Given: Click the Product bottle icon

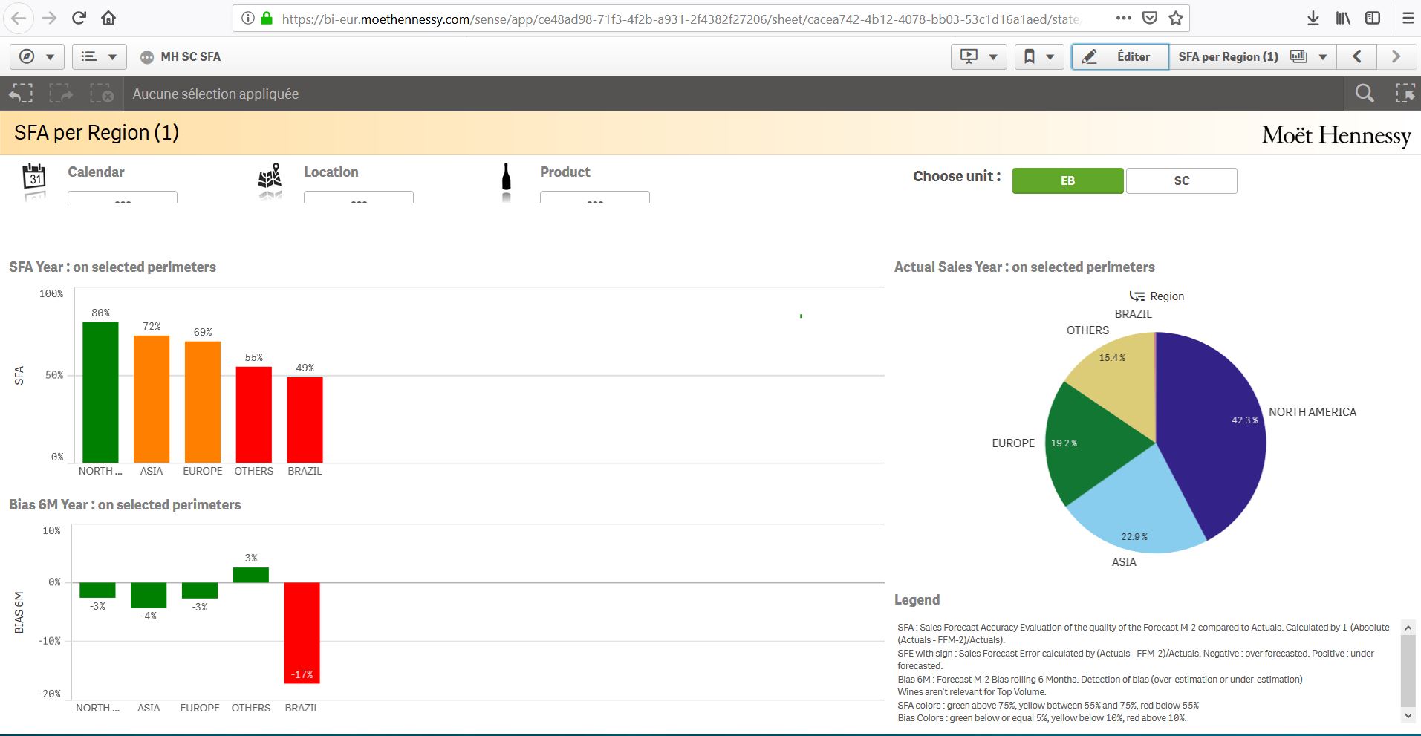Looking at the screenshot, I should (507, 178).
